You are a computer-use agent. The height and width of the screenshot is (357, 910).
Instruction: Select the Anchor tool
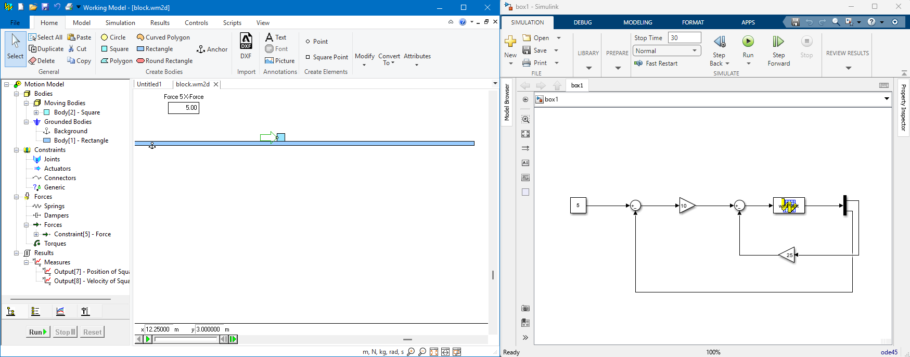(x=212, y=49)
